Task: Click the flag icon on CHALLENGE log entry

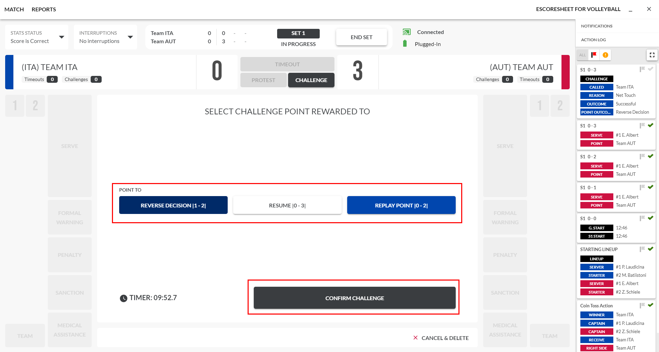Action: point(642,69)
